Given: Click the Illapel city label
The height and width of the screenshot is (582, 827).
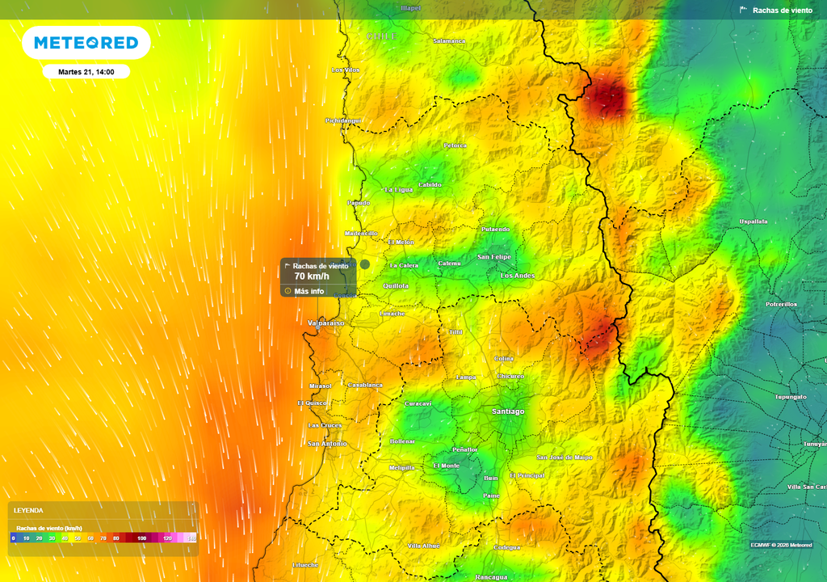Looking at the screenshot, I should [410, 8].
